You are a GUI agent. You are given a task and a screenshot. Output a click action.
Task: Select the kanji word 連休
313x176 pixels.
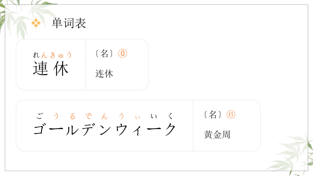(51, 68)
